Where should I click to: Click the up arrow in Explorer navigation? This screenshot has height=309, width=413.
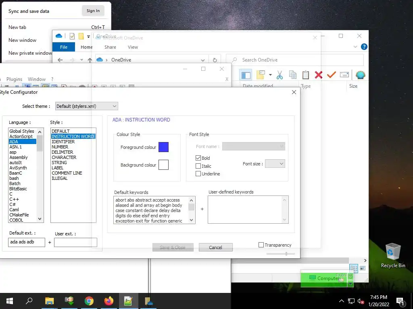[x=90, y=60]
